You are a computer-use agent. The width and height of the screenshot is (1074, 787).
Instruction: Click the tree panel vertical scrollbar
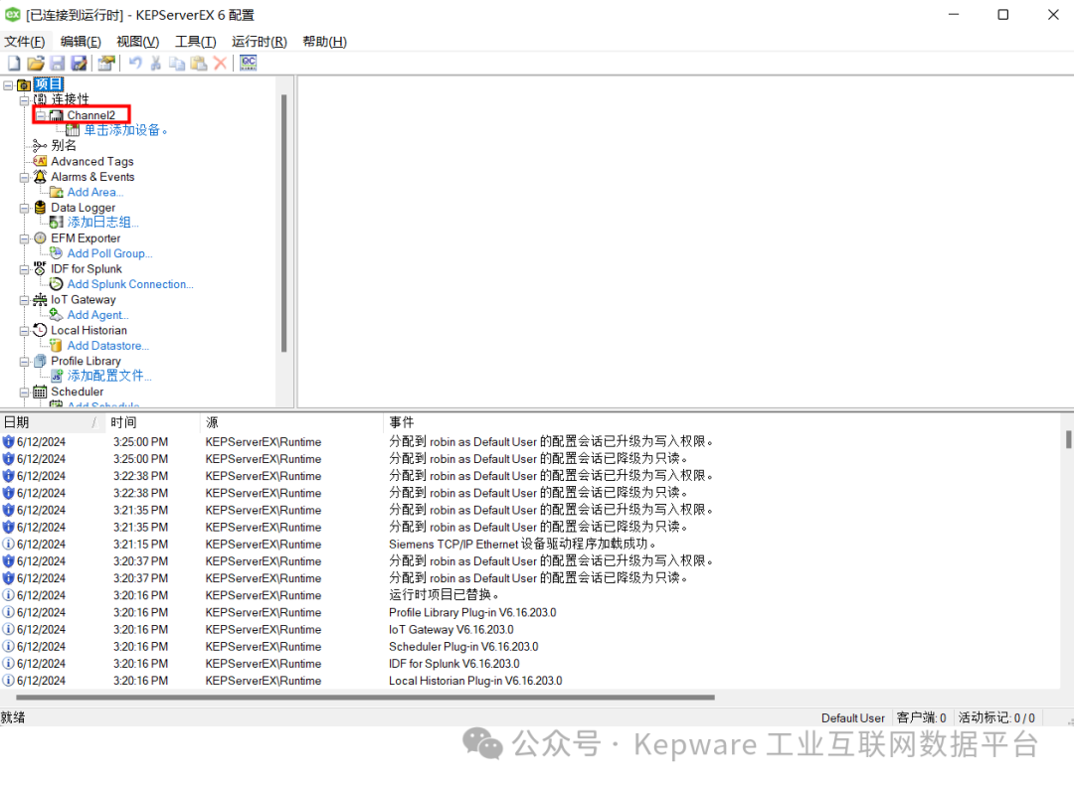point(283,224)
